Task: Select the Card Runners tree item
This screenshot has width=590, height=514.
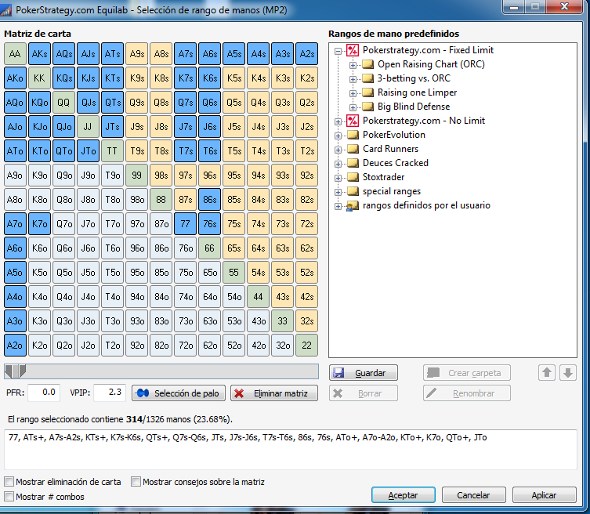Action: pos(390,149)
